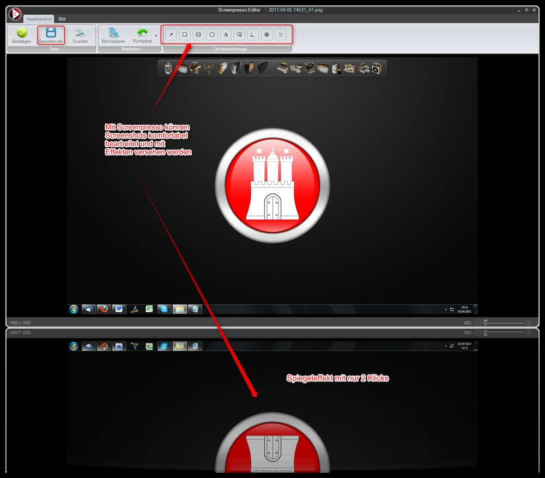
Task: Open Skype from the captured taskbar
Action: tap(164, 309)
